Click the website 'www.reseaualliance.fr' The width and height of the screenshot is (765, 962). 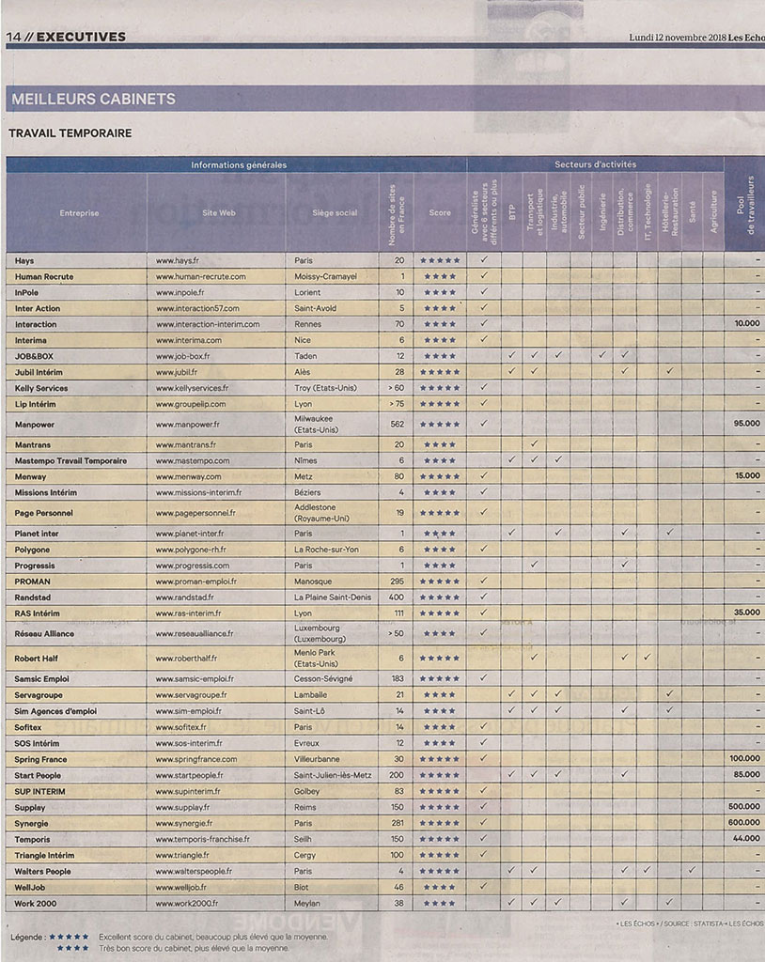[195, 633]
